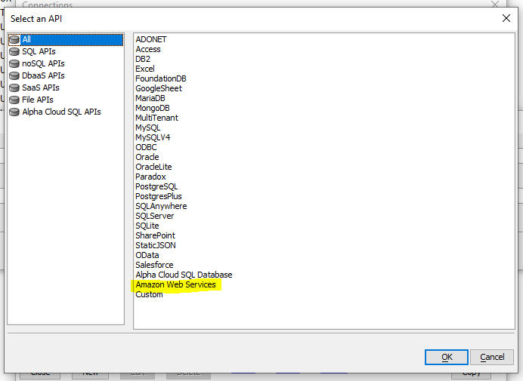523x381 pixels.
Task: Pick the OracleLite entry
Action: [153, 167]
